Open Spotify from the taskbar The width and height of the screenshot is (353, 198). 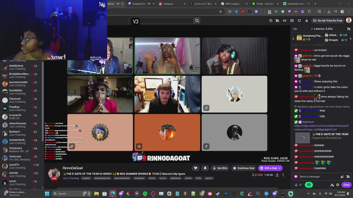point(145,194)
